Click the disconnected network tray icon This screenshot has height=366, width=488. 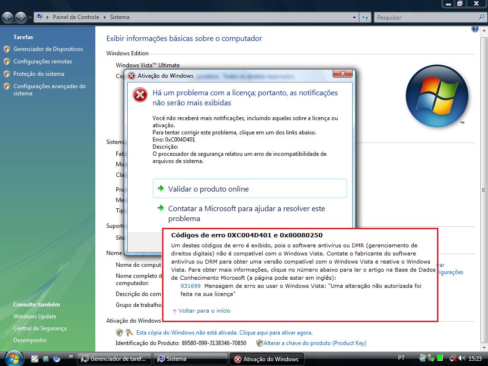click(453, 358)
